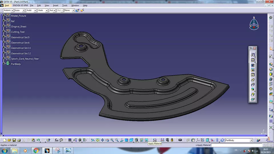Activate the Pan view arrows icon
274x154 pixels.
[102, 140]
